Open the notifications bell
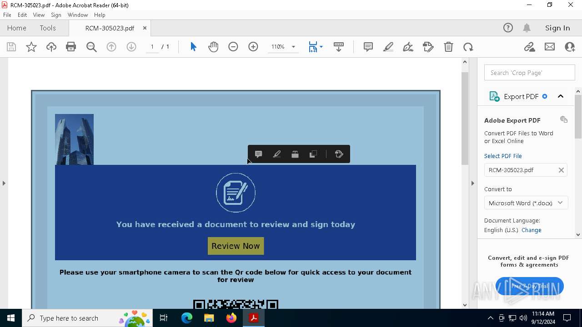The height and width of the screenshot is (327, 582). 527,28
